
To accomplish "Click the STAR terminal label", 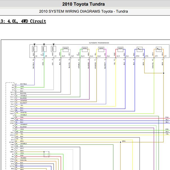I will [12, 123].
